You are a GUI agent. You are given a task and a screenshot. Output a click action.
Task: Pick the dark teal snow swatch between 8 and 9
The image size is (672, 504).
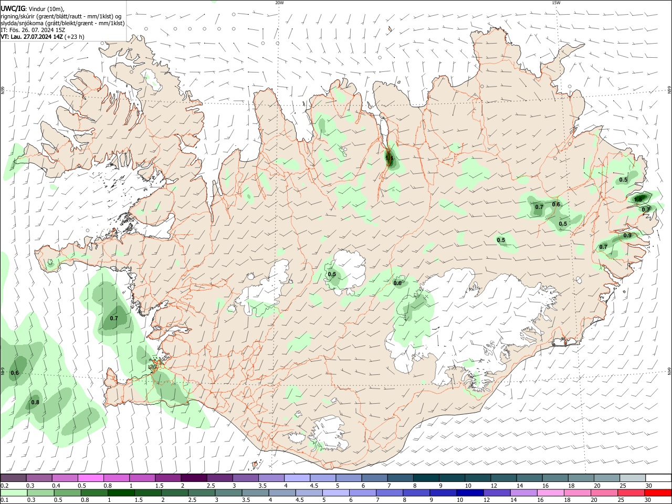pos(425,478)
